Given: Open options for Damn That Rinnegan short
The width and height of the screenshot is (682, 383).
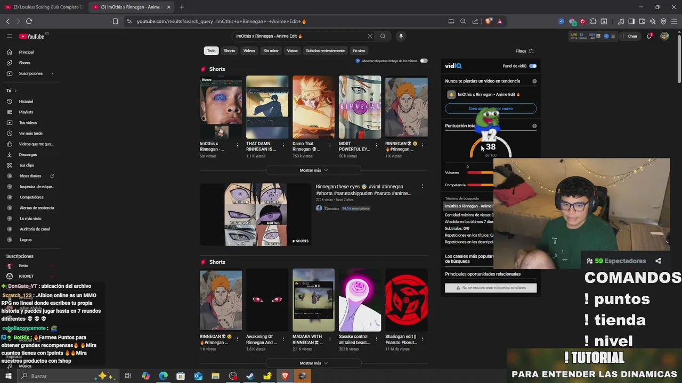Looking at the screenshot, I should [x=330, y=145].
